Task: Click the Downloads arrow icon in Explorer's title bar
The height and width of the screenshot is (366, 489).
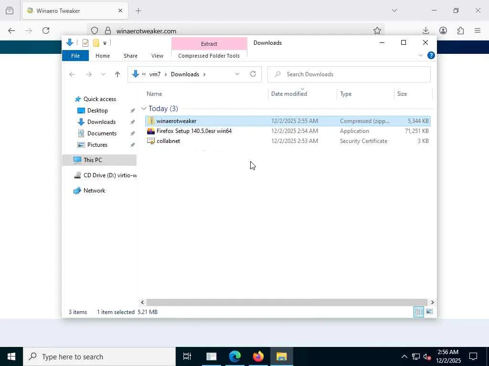Action: click(70, 42)
